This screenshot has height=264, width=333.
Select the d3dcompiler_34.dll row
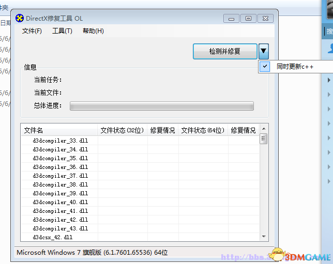point(140,149)
